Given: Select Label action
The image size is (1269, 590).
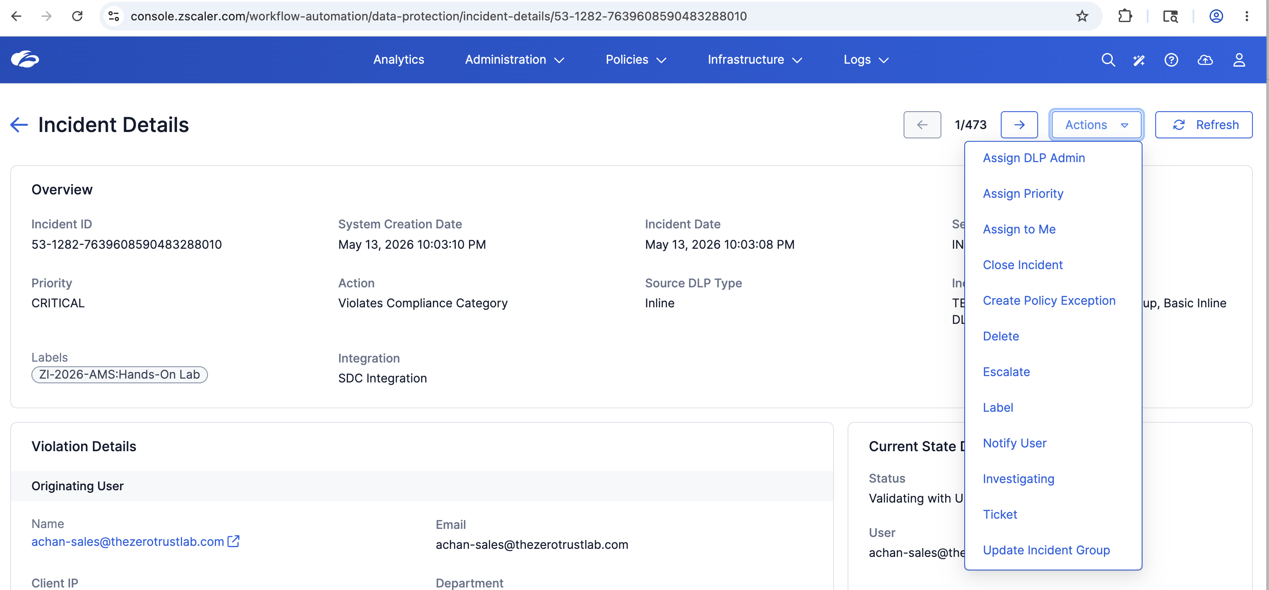Looking at the screenshot, I should coord(997,408).
